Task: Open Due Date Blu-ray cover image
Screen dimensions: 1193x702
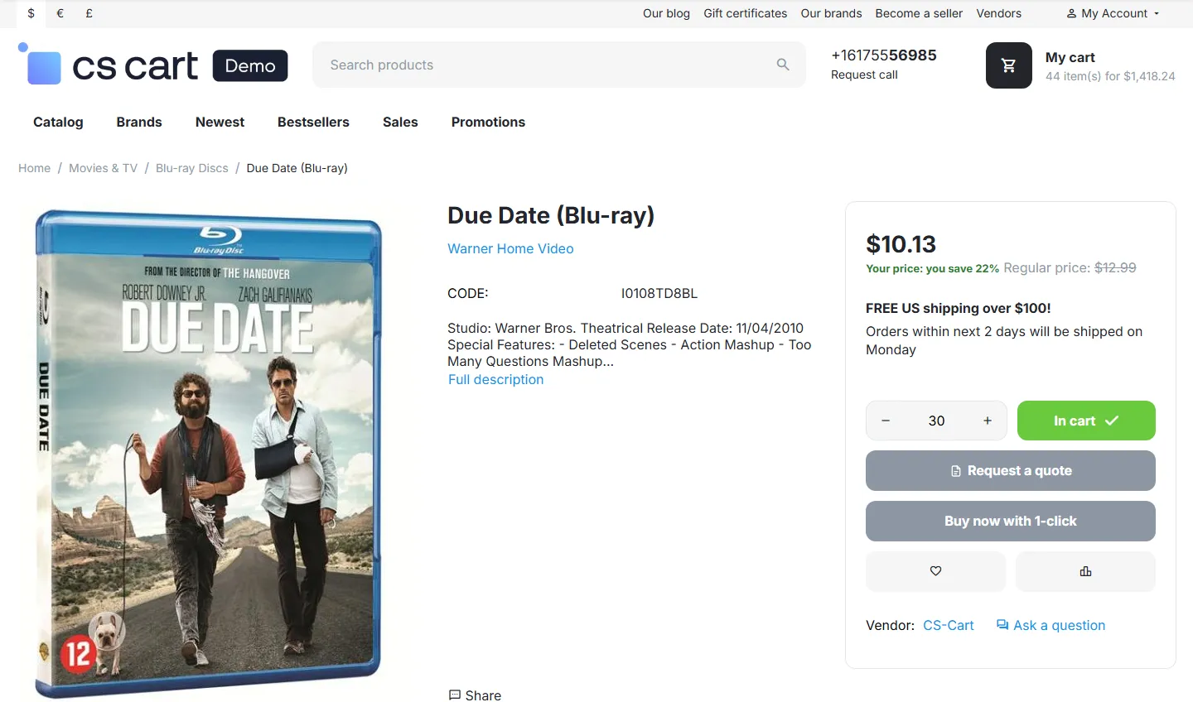Action: pos(208,454)
